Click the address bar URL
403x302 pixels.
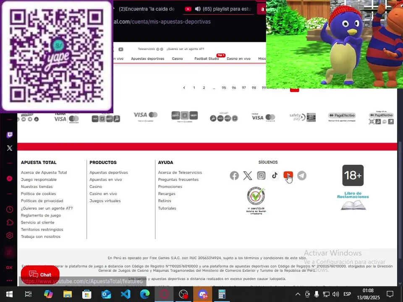(162, 22)
